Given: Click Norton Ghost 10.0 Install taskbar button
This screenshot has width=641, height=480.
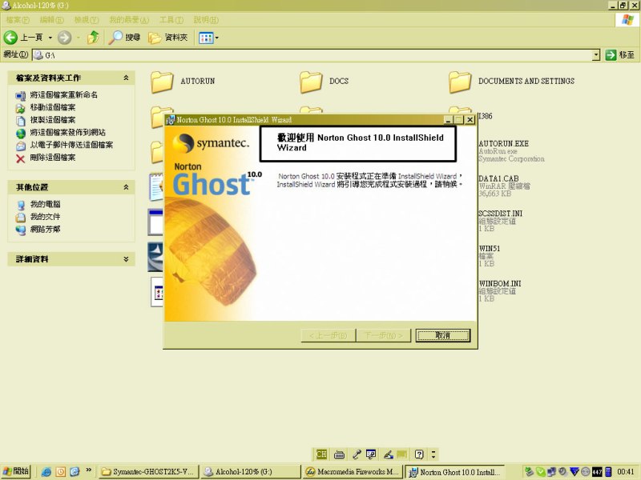Looking at the screenshot, I should click(454, 472).
